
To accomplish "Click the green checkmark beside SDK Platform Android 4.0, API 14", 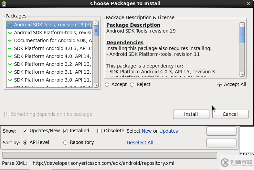I will click(10, 56).
